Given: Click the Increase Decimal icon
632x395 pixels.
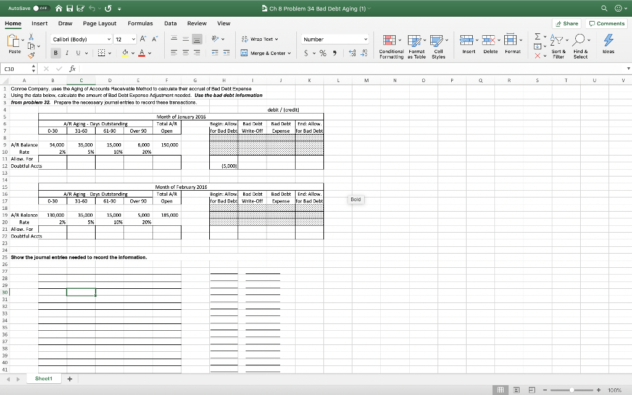Looking at the screenshot, I should click(x=352, y=53).
